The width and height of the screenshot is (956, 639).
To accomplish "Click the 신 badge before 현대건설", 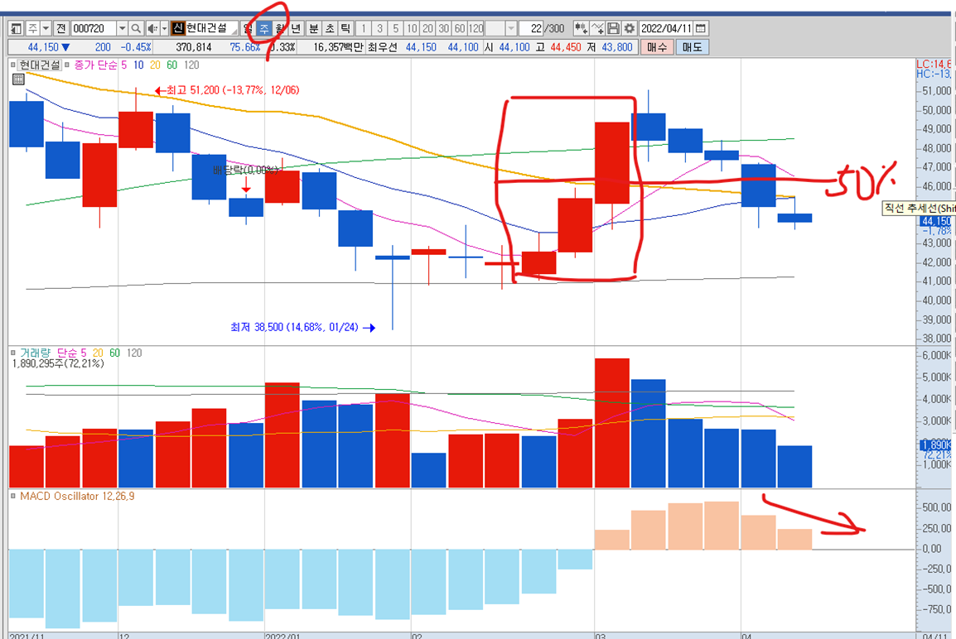I will coord(177,28).
